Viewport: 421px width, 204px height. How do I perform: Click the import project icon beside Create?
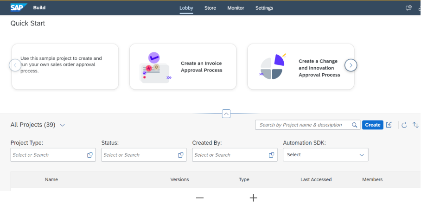[x=389, y=125]
